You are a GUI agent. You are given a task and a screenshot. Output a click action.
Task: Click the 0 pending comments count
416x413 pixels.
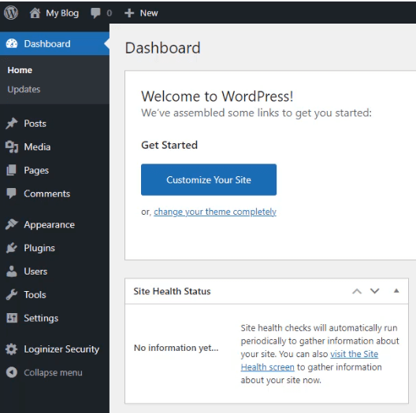click(110, 13)
